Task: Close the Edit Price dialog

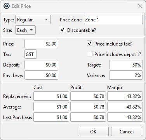Action: click(x=140, y=6)
